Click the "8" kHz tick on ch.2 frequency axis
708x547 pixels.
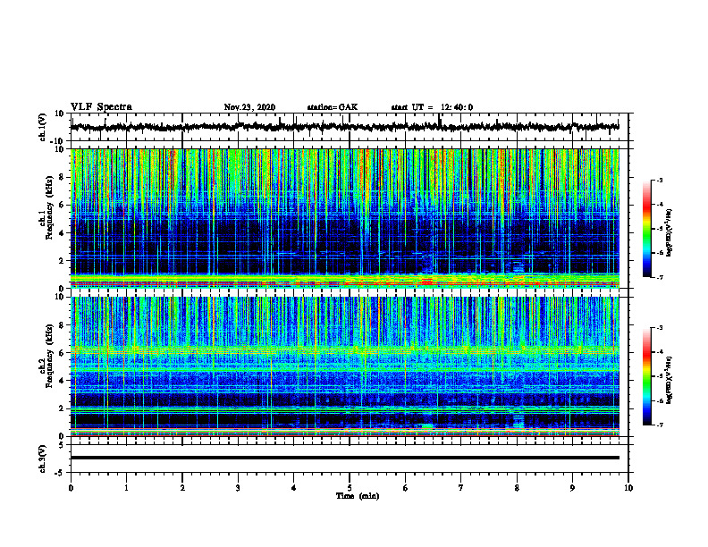click(62, 325)
